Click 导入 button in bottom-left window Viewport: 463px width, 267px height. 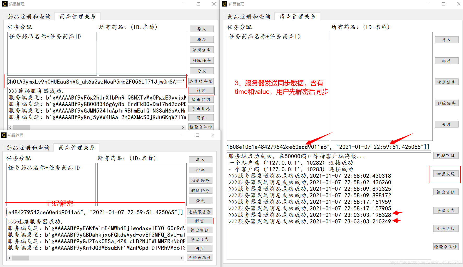(x=200, y=160)
